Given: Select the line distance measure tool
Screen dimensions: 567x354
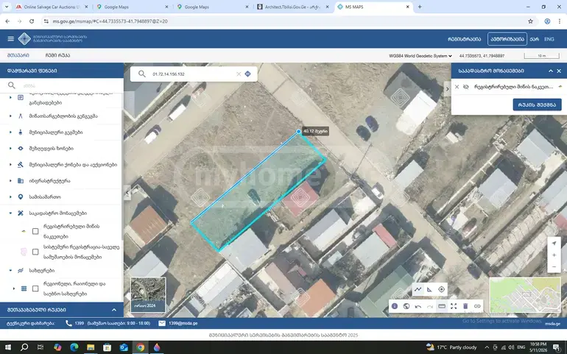Looking at the screenshot, I should (x=418, y=289).
